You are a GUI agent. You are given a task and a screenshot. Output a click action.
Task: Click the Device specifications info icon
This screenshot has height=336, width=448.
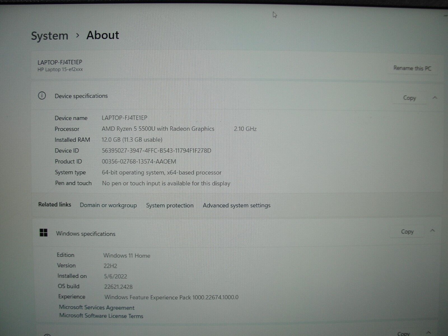42,96
